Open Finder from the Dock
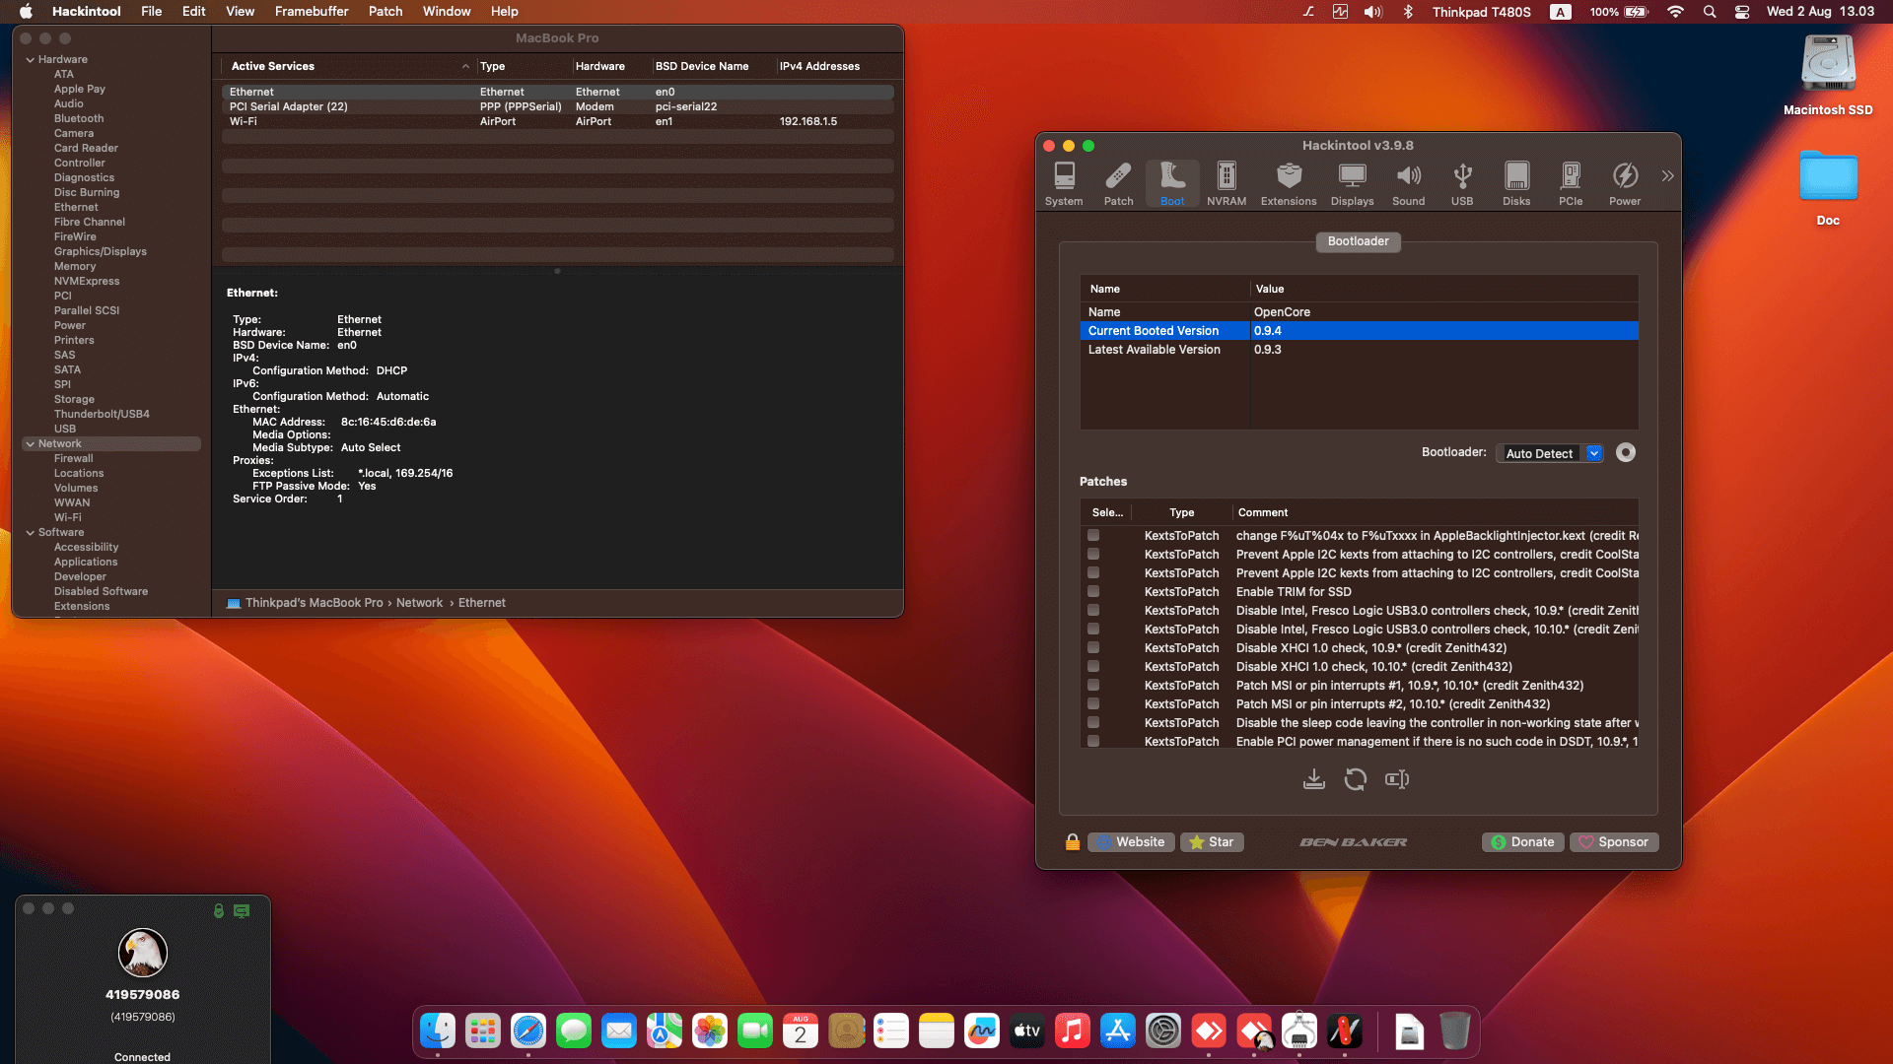Screen dimensions: 1893x1064 coord(438,1031)
